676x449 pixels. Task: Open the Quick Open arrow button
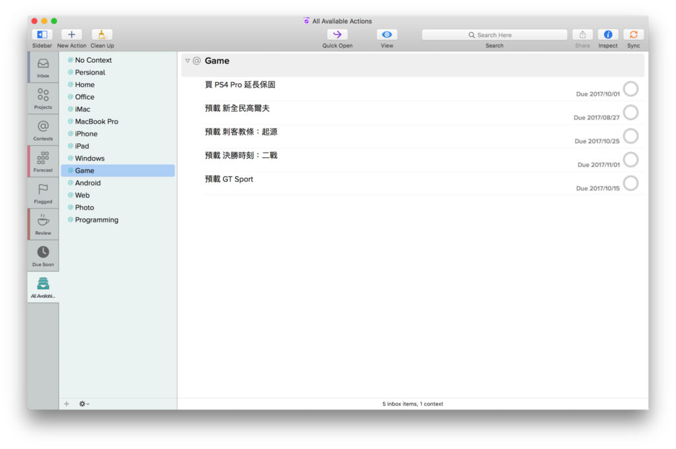[x=337, y=35]
